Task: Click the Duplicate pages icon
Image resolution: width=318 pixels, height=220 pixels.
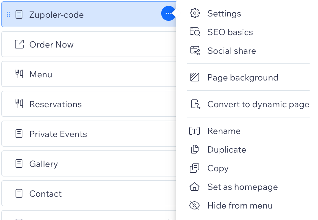Action: [x=195, y=149]
